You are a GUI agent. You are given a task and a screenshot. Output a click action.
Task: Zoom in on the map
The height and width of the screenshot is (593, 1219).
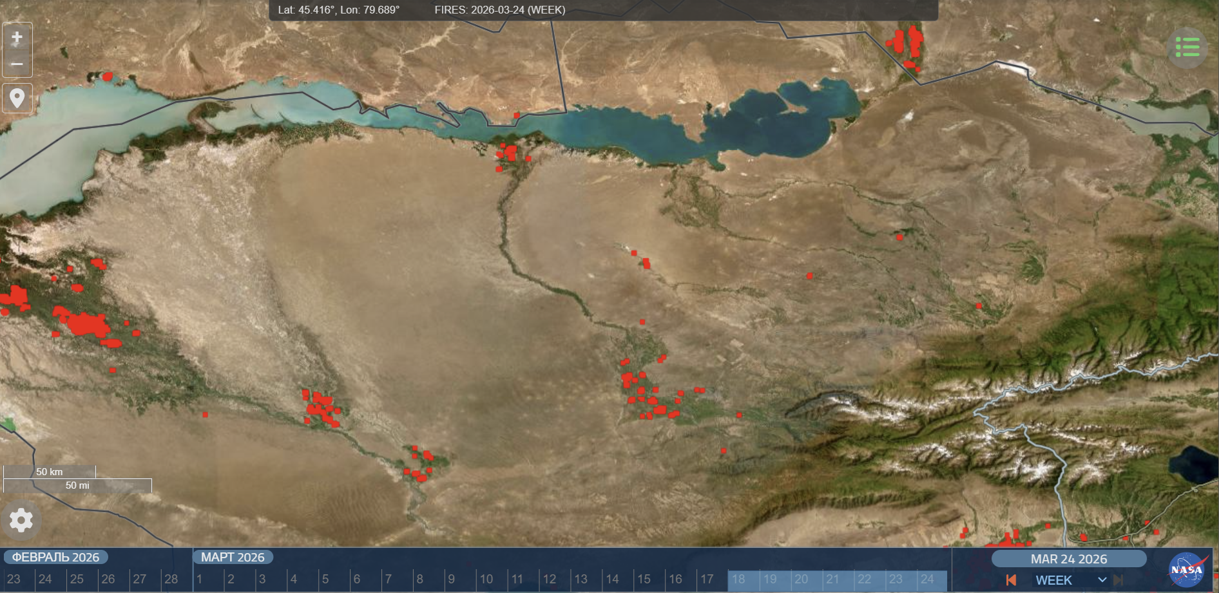pos(17,37)
